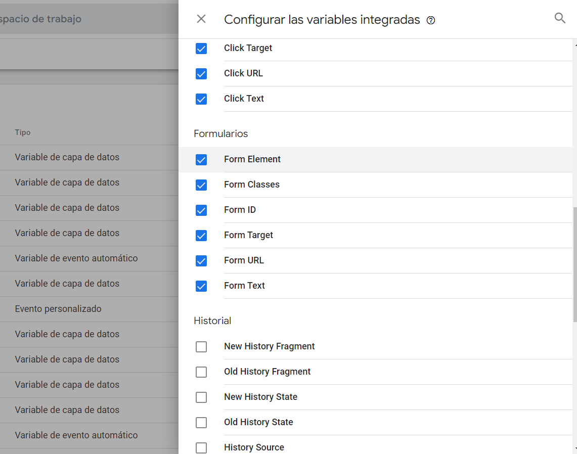Screen dimensions: 577x454
Task: Close the built-in variables configuration panel
Action: (201, 19)
